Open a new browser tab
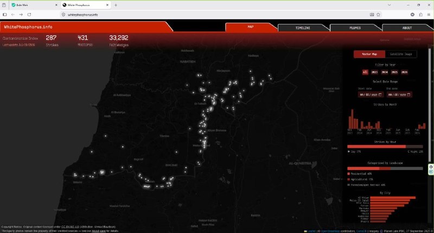Image resolution: width=434 pixels, height=233 pixels. (x=116, y=5)
